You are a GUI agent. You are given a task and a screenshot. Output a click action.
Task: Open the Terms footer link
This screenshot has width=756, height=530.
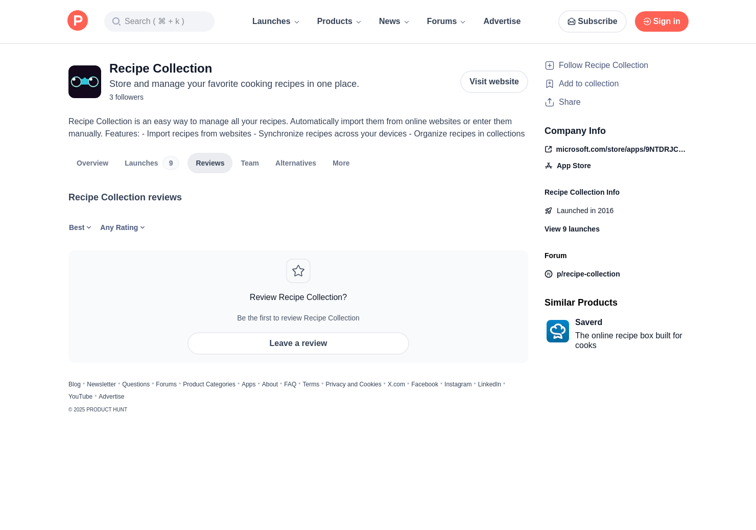coord(311,384)
